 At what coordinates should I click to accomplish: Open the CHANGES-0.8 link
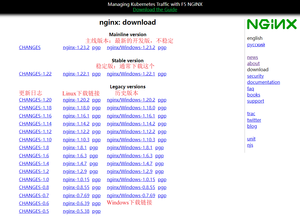[x=34, y=187]
